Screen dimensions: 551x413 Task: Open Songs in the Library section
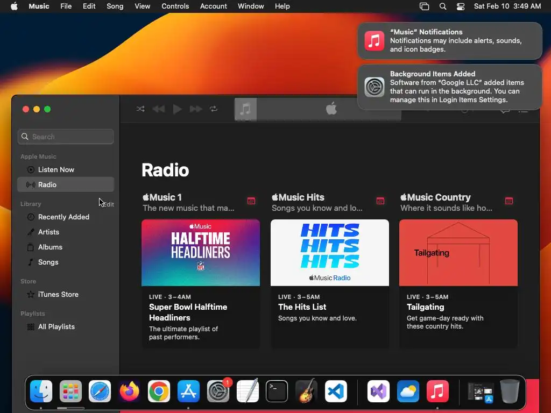click(66, 262)
